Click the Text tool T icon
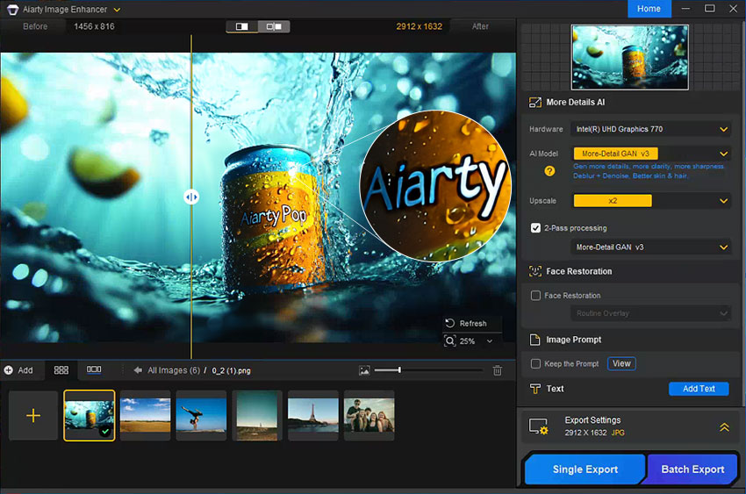The image size is (746, 494). coord(535,389)
